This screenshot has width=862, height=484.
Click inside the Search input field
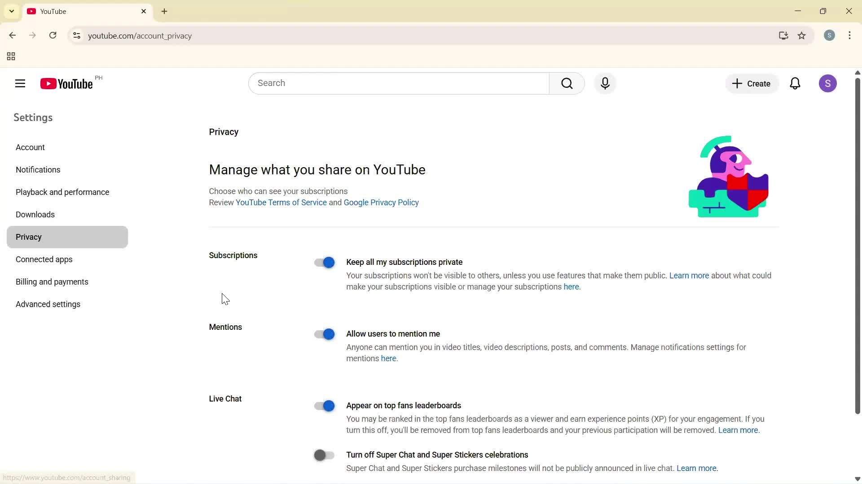point(399,83)
